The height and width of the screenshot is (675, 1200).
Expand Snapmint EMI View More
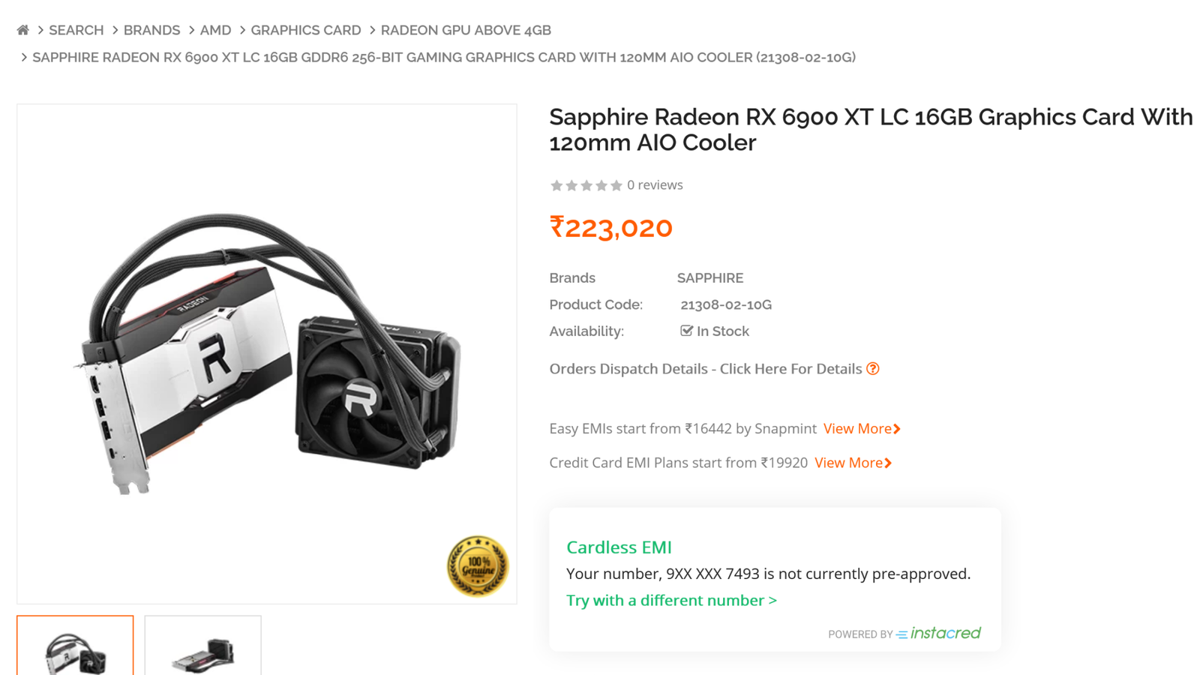(x=862, y=429)
